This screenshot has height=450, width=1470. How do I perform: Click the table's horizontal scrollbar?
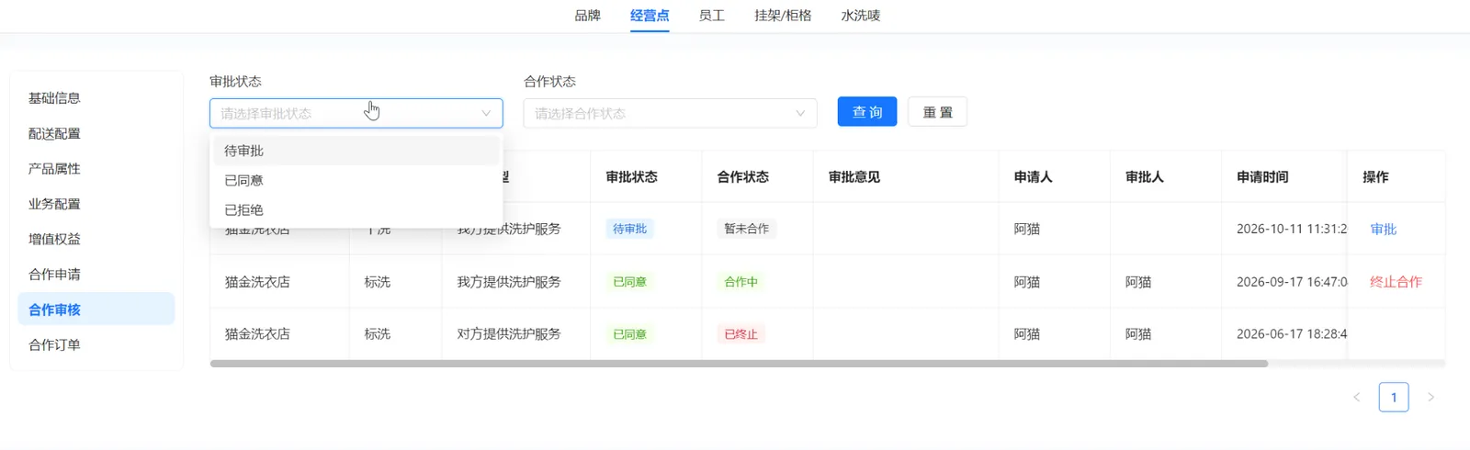tap(739, 364)
